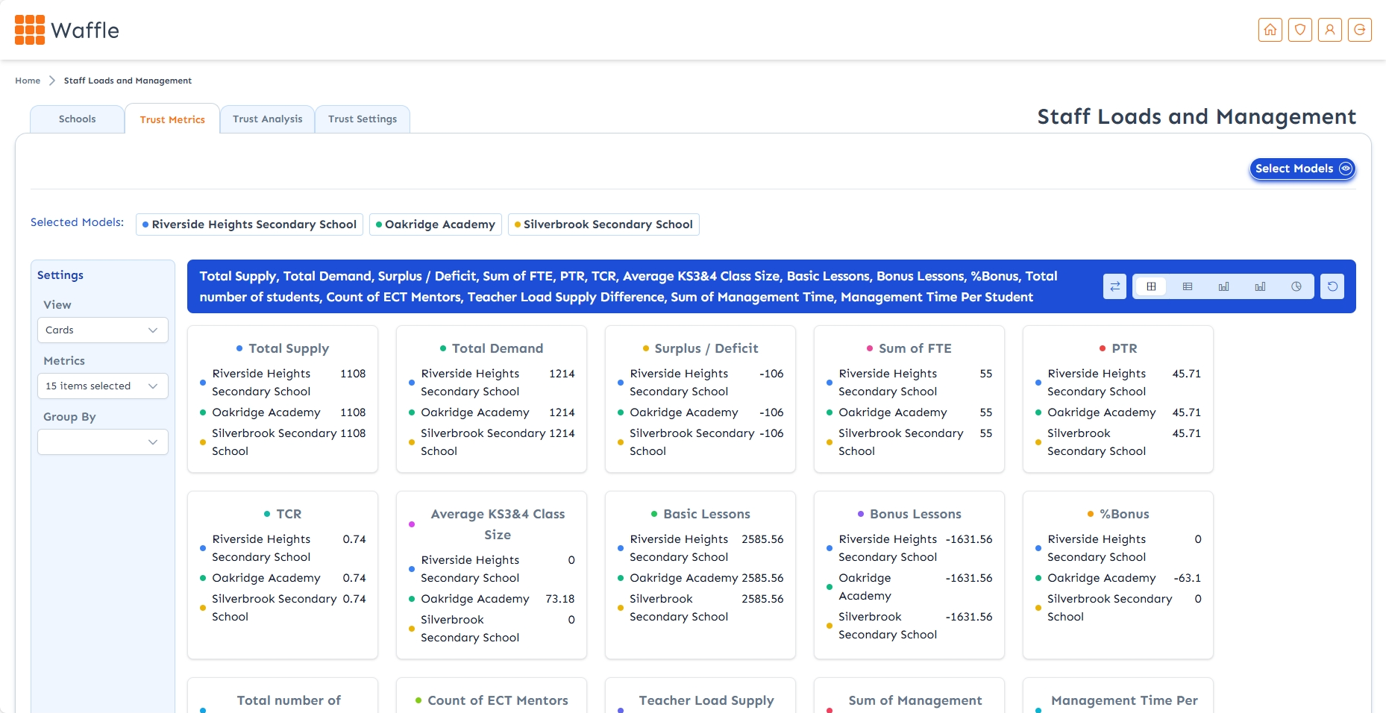
Task: Switch to the Trust Analysis tab
Action: pos(267,119)
